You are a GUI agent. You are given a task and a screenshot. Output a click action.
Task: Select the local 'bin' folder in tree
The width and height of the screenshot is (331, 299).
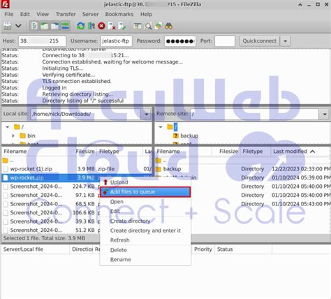pos(31,136)
